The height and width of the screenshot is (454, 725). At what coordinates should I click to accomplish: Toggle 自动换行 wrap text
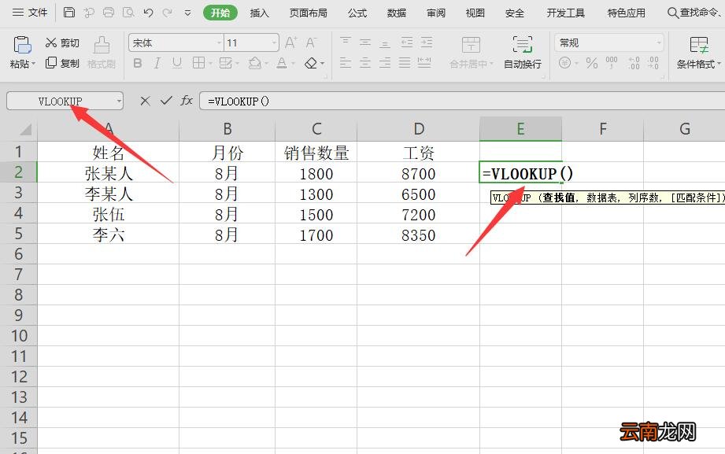(x=523, y=52)
